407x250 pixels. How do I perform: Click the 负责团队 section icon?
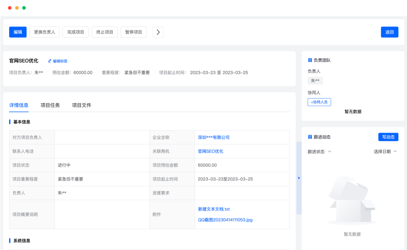coord(309,60)
